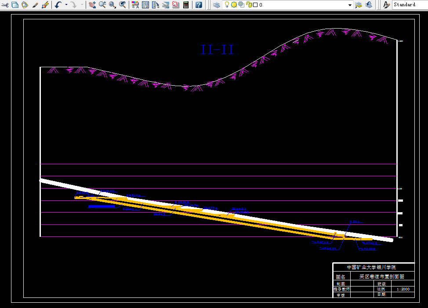Click the II-II section title text

[x=217, y=50]
